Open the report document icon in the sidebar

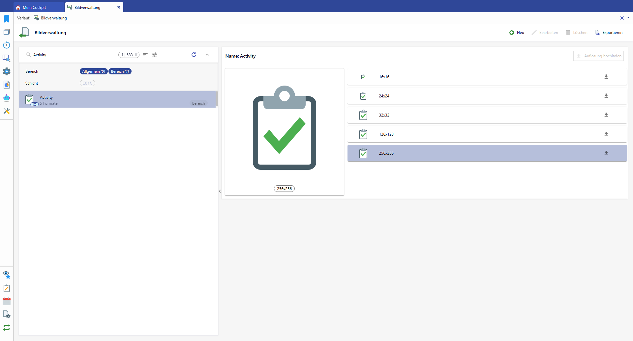pyautogui.click(x=7, y=85)
